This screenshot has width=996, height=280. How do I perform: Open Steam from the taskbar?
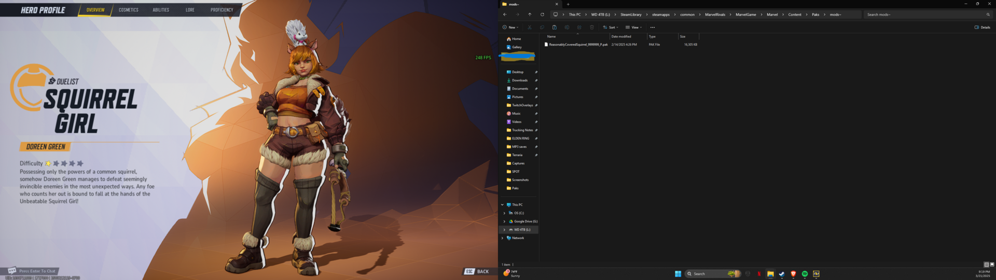coord(782,274)
